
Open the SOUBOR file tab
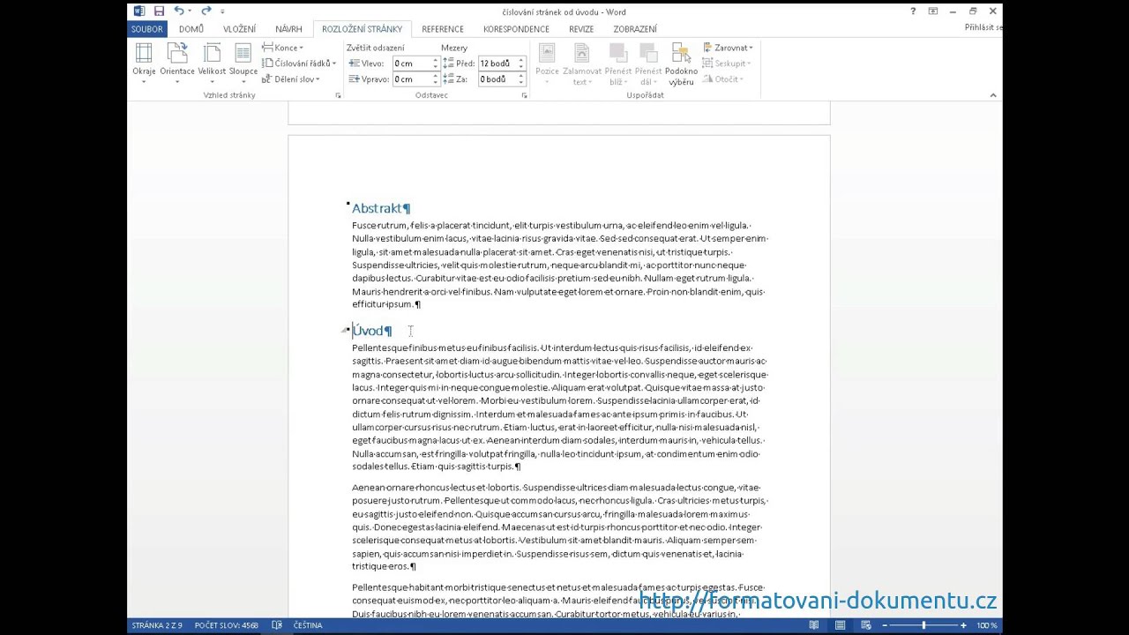tap(146, 29)
